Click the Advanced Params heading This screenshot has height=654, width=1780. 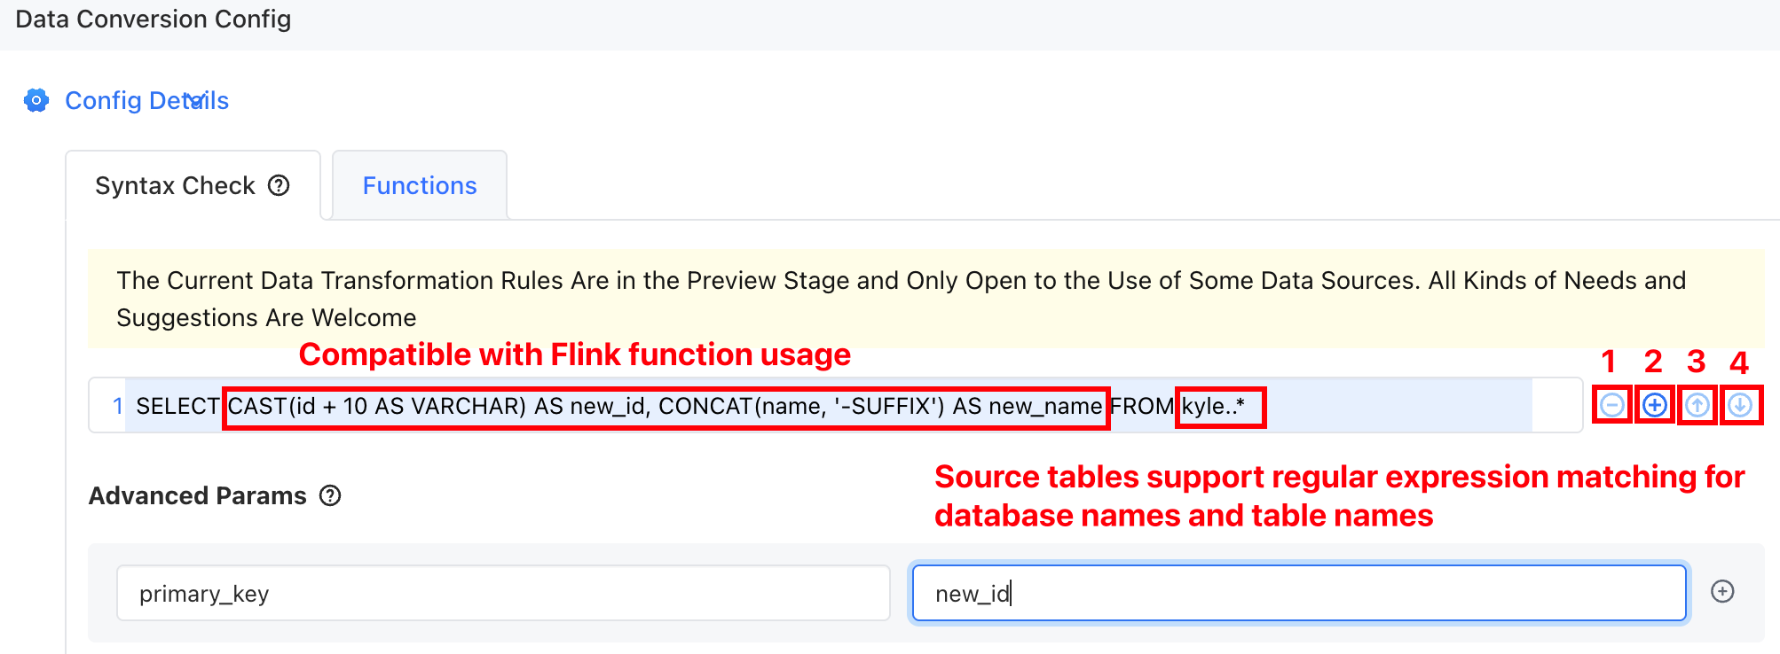(197, 495)
